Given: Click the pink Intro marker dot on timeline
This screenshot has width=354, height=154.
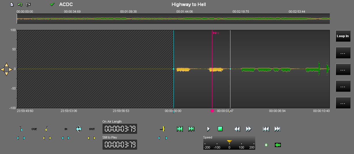Looking at the screenshot, I should [212, 111].
